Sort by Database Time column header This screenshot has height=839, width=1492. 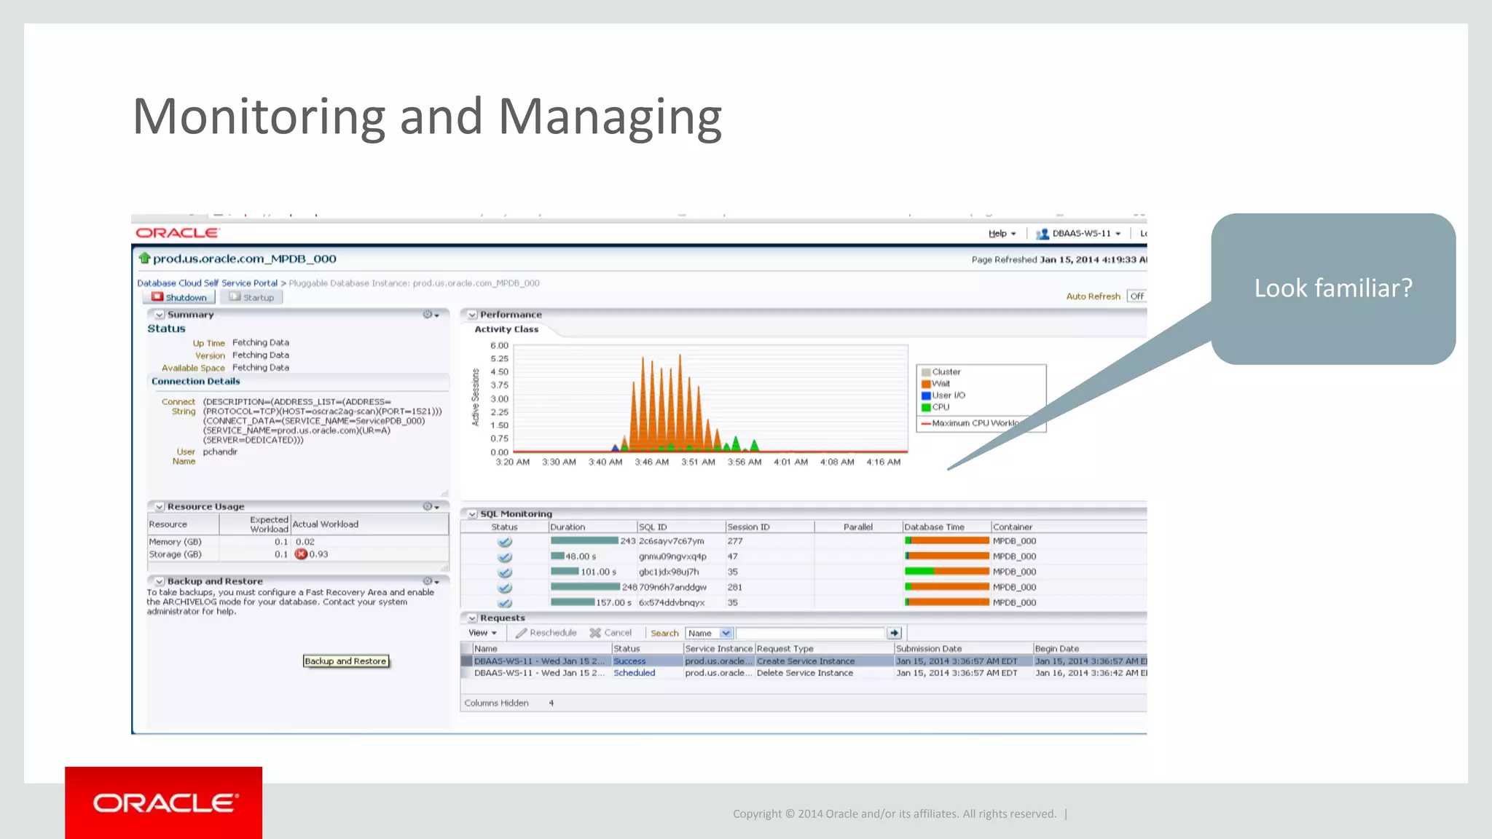point(946,527)
